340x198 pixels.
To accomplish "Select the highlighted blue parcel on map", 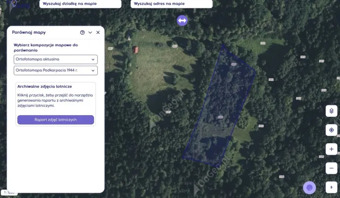I will coord(219,106).
